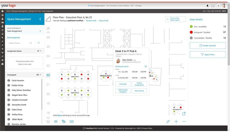Click the rotate/copy view icon above zoom controls
Image resolution: width=230 pixels, height=133 pixels.
(x=184, y=114)
